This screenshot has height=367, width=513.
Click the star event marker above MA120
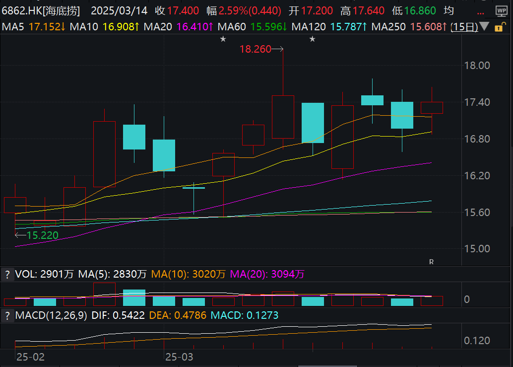[313, 39]
